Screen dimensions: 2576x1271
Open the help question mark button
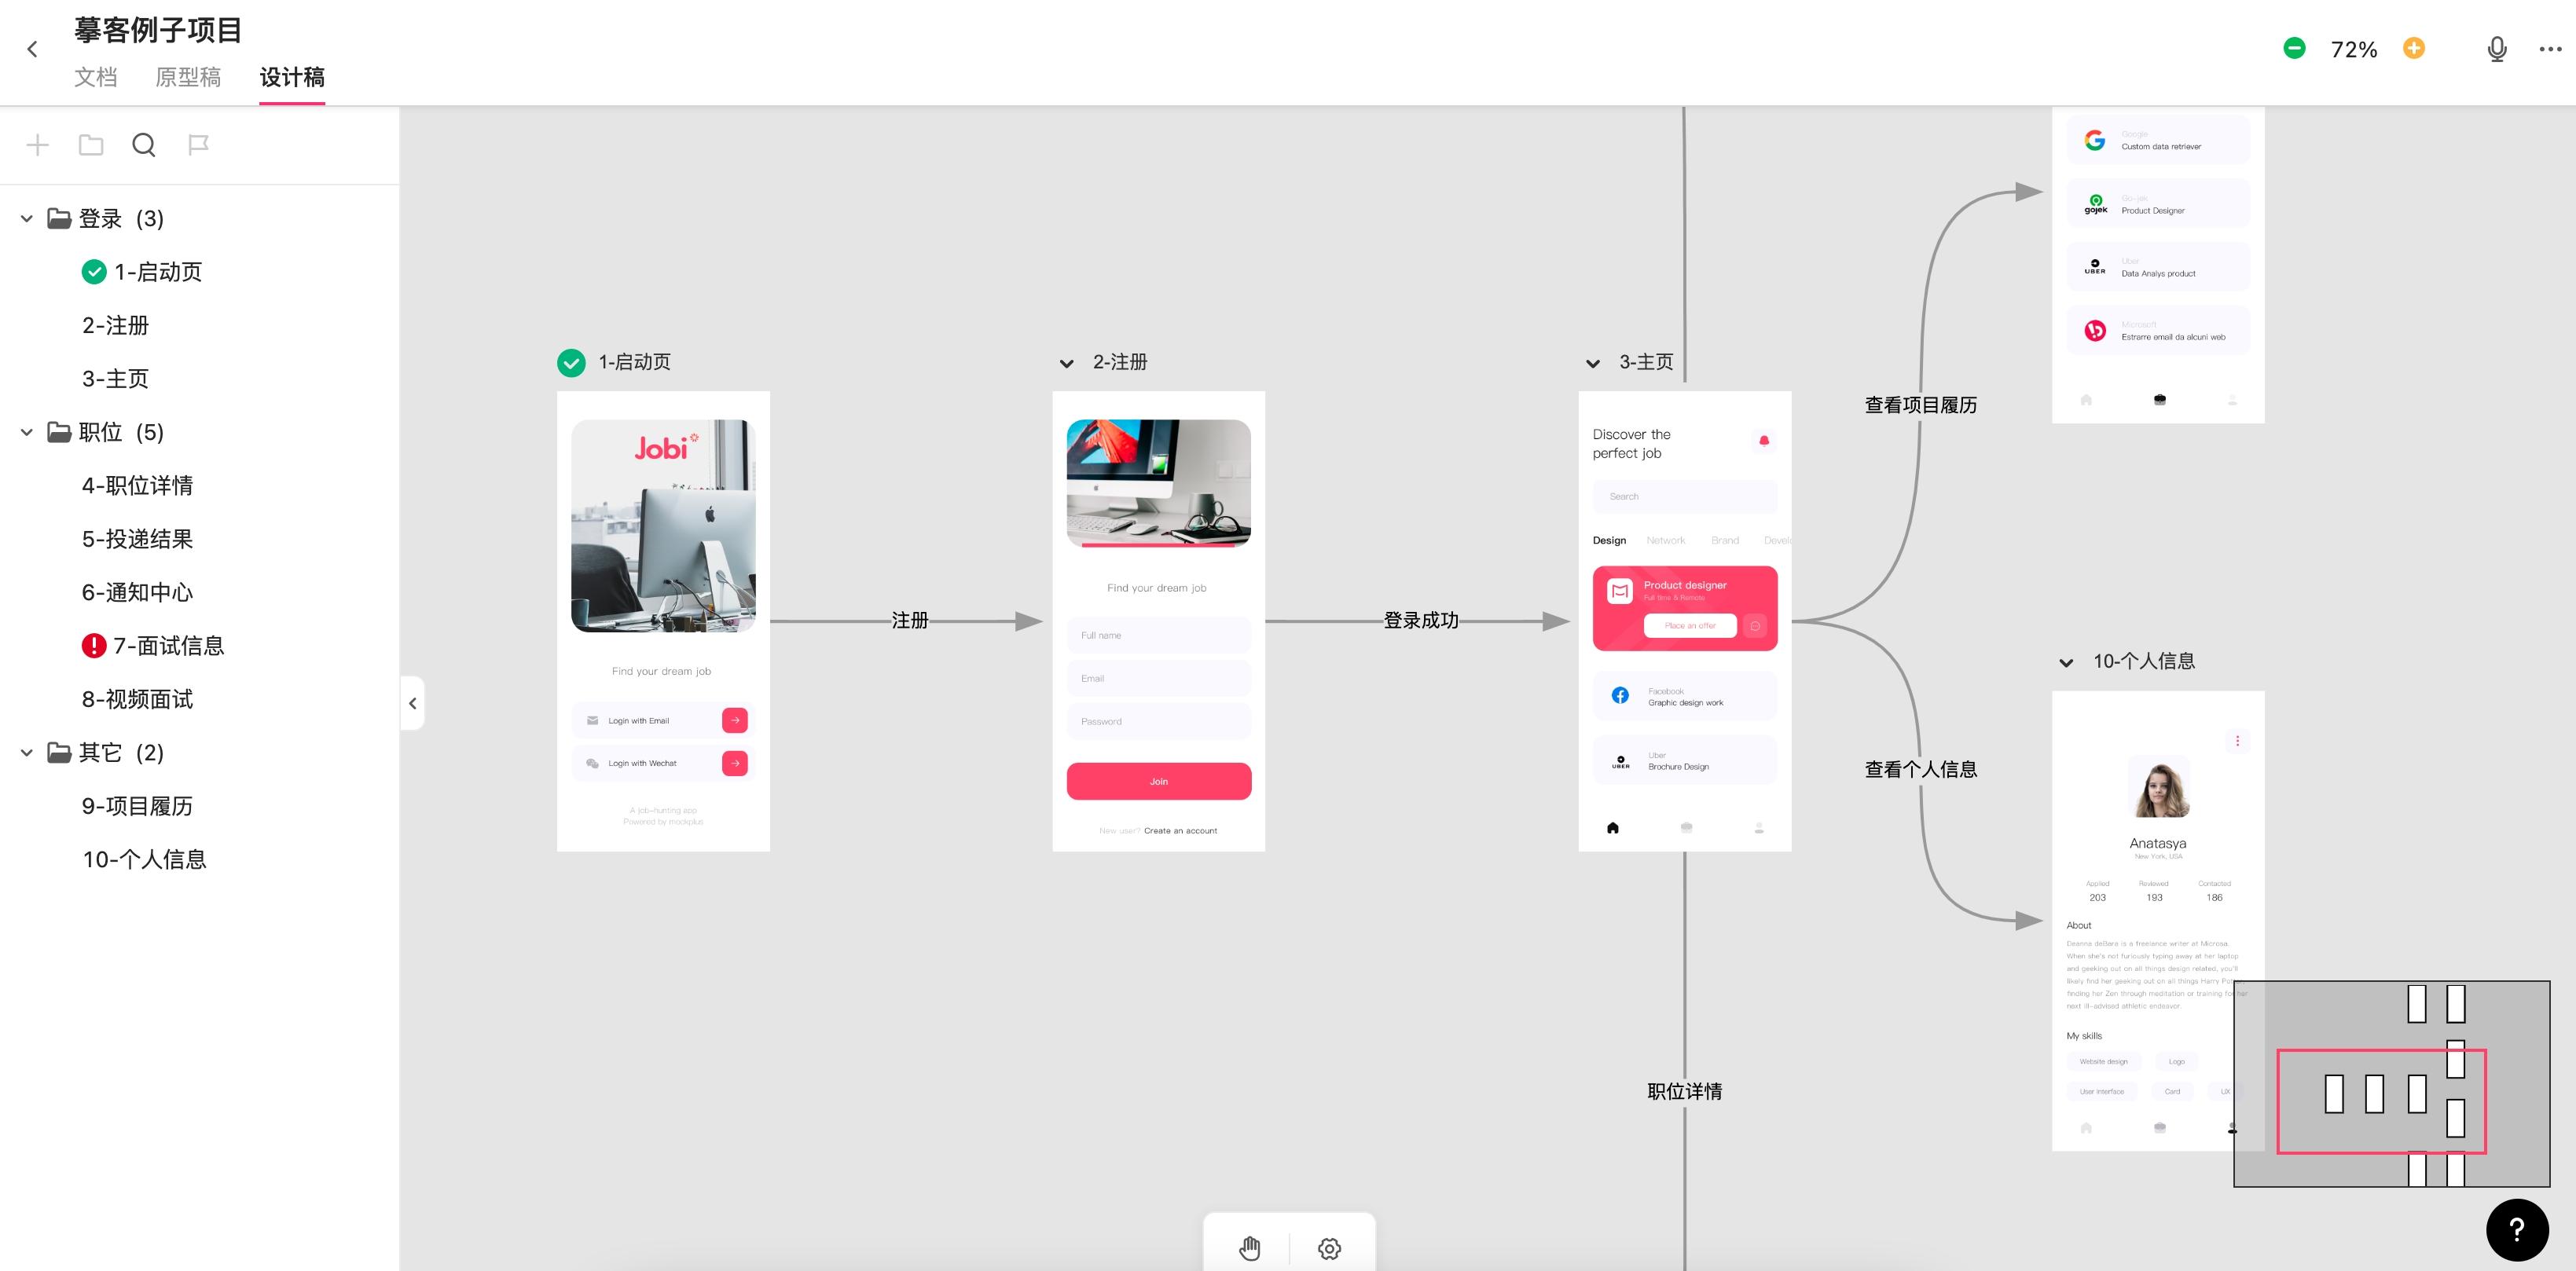click(x=2517, y=1230)
